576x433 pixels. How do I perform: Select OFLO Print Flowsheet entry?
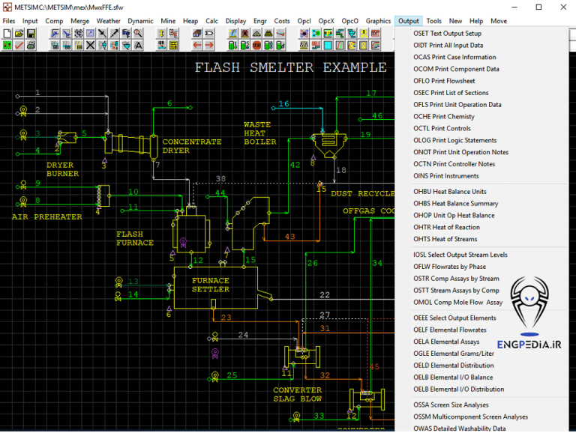pyautogui.click(x=444, y=81)
